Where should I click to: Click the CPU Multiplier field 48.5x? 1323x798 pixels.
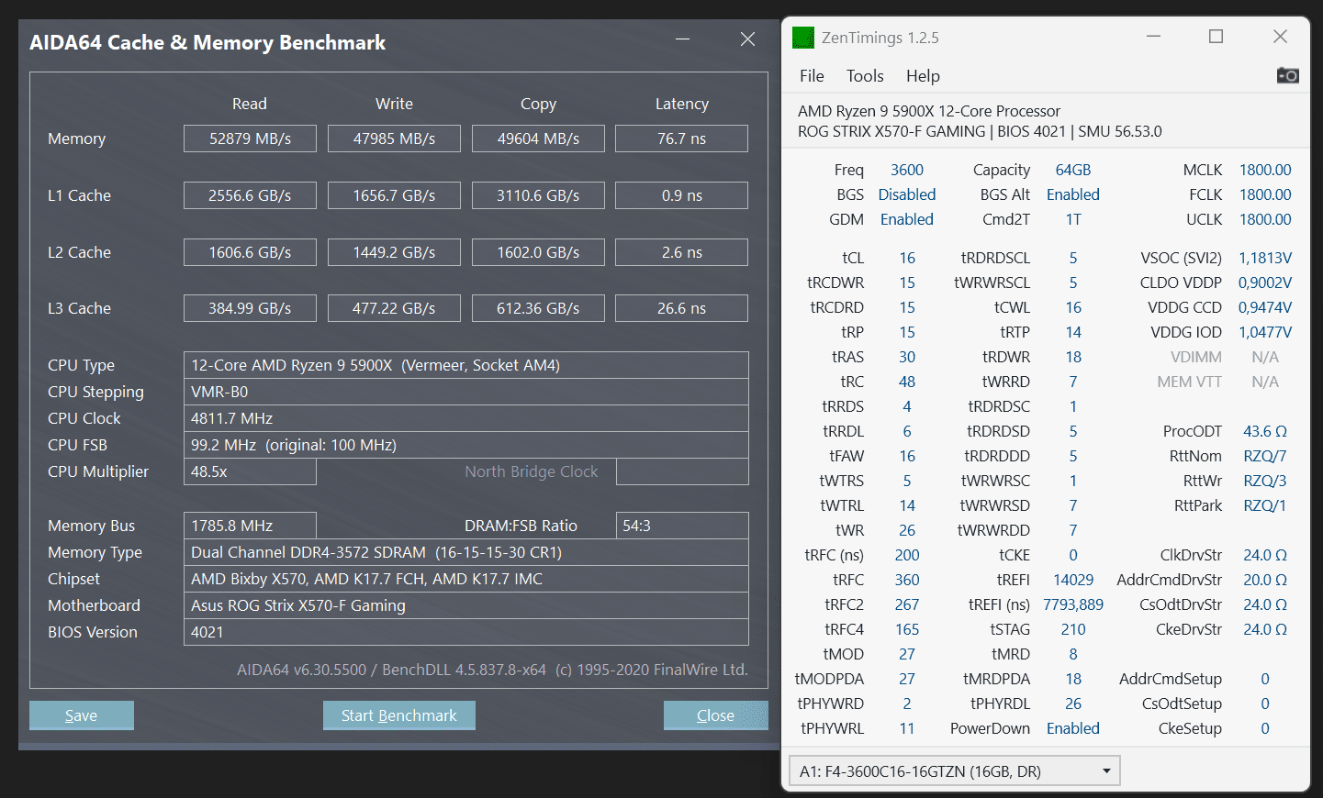[250, 471]
